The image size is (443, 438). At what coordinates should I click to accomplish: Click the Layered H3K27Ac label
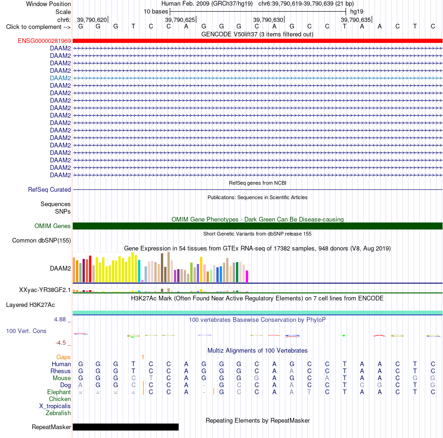[30, 305]
